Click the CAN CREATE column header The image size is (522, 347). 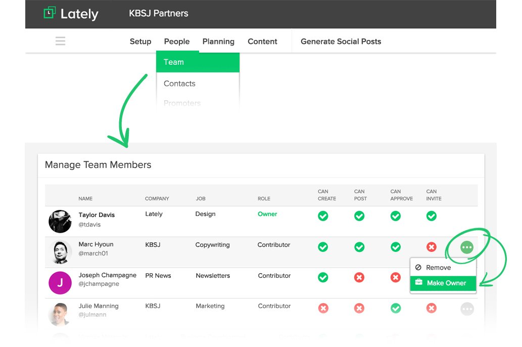coord(327,195)
